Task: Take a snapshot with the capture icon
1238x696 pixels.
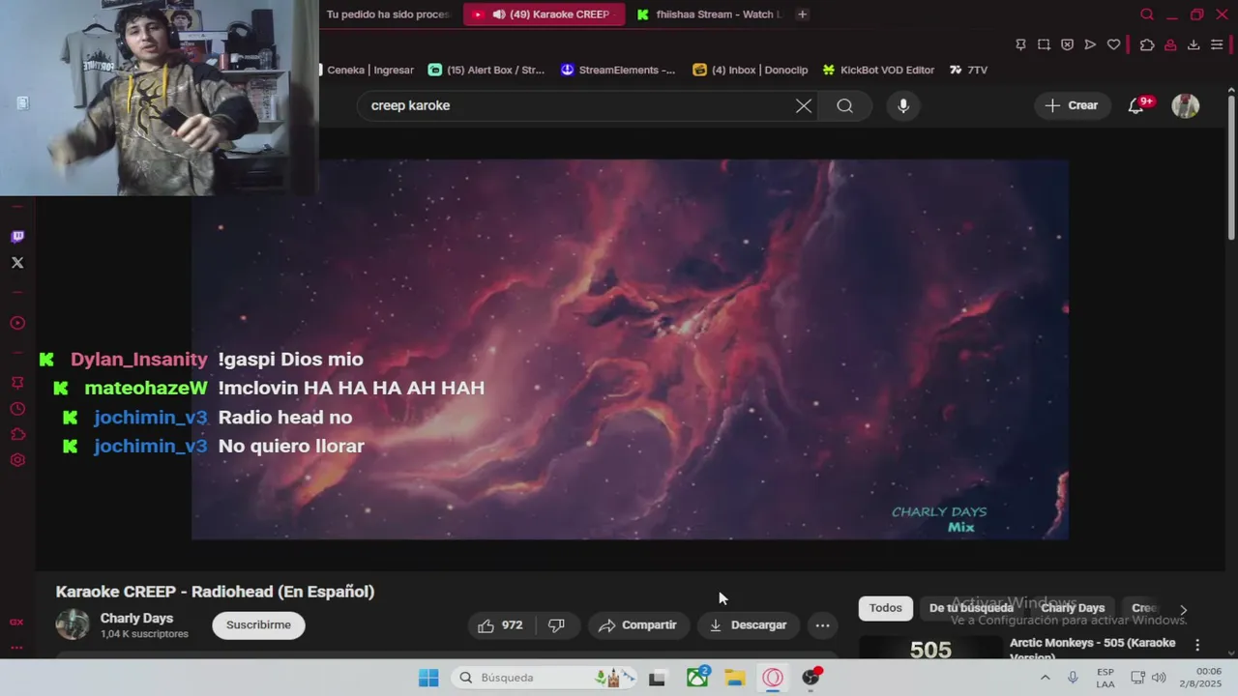Action: tap(1044, 44)
